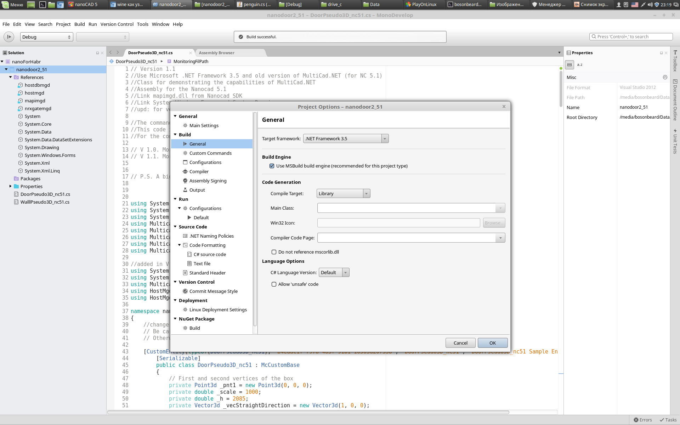Image resolution: width=680 pixels, height=425 pixels.
Task: Select Assembly Signing option icon
Action: coord(185,181)
